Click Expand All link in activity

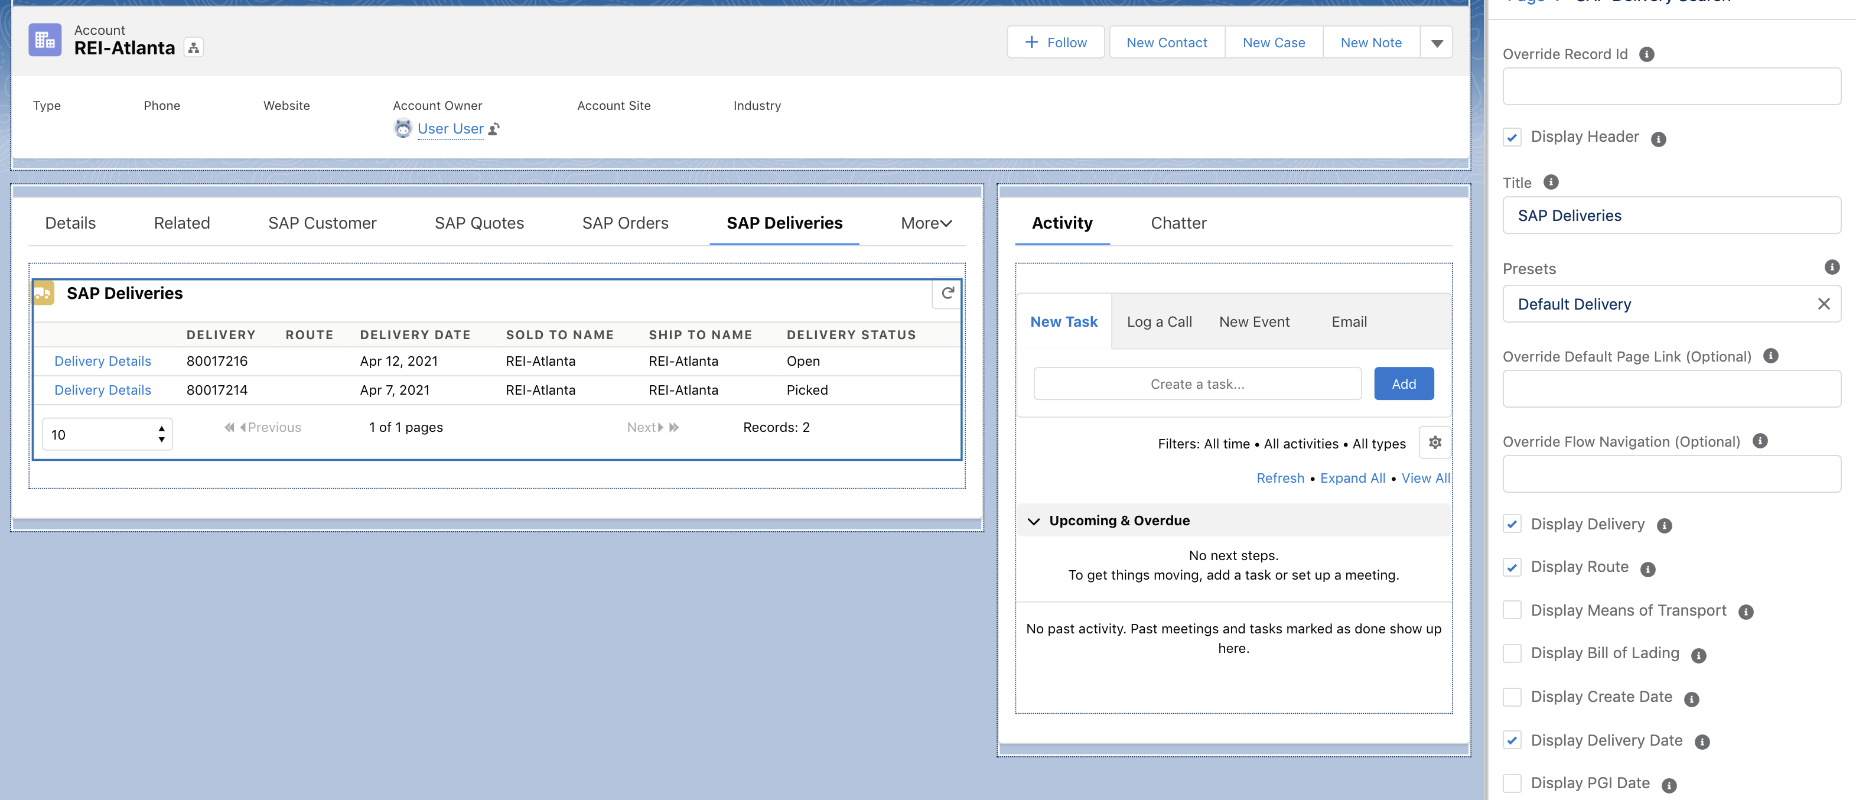pos(1352,478)
